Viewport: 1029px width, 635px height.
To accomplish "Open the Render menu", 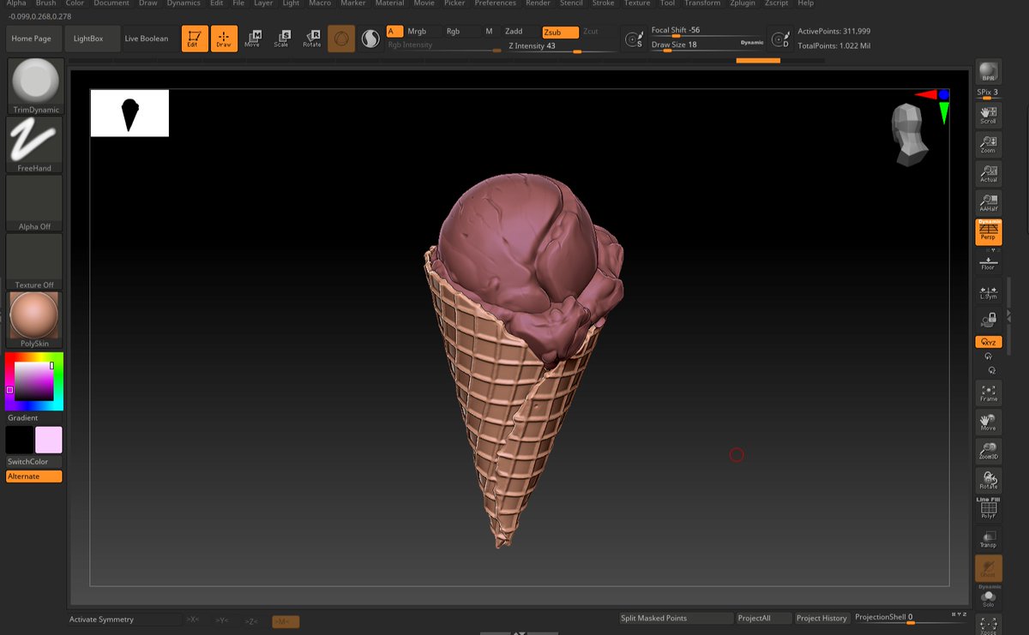I will (x=538, y=3).
